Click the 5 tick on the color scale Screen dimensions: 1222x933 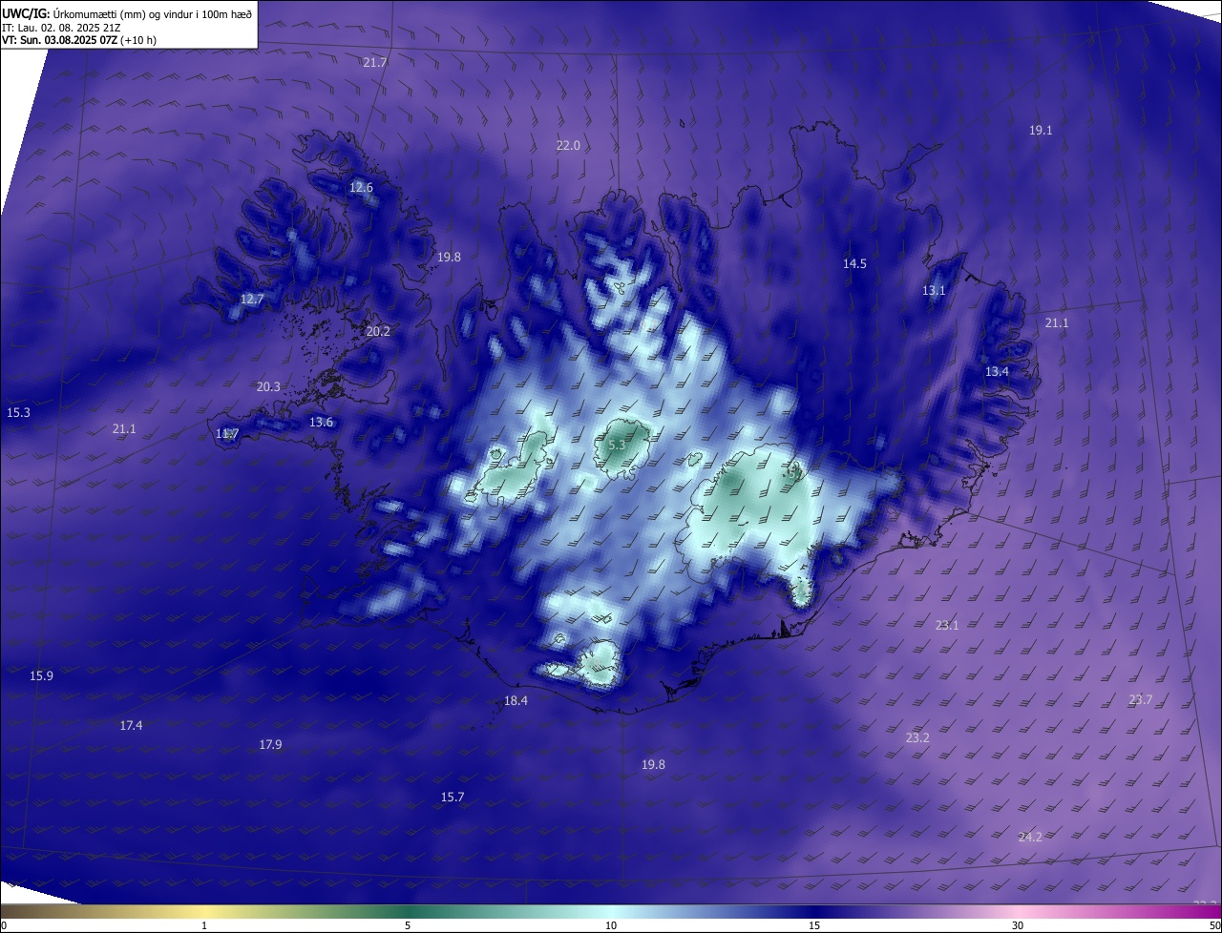pyautogui.click(x=408, y=925)
